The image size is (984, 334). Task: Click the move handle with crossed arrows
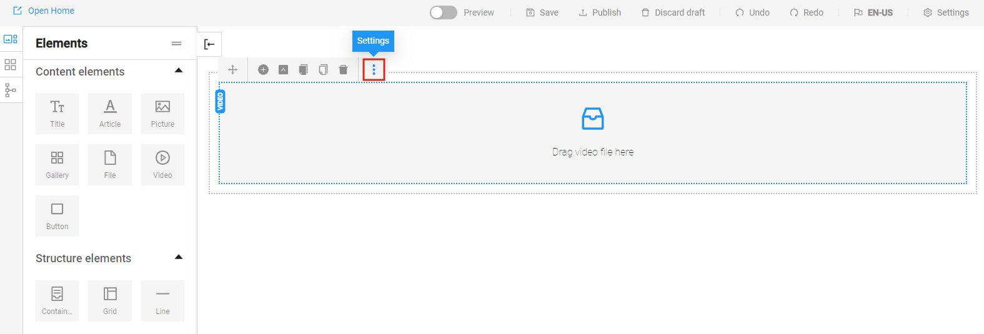pyautogui.click(x=232, y=70)
